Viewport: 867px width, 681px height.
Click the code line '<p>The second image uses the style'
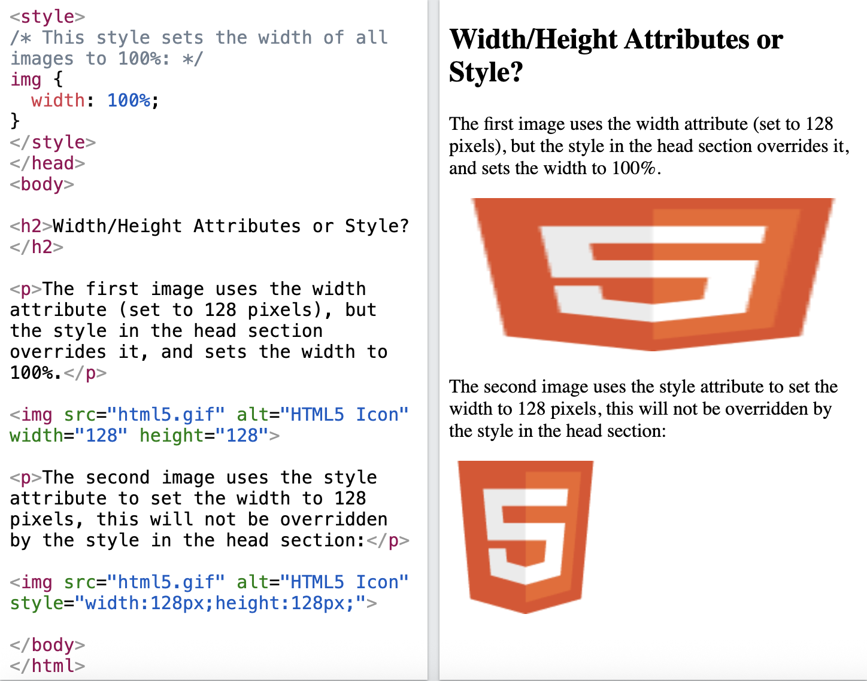pyautogui.click(x=193, y=478)
